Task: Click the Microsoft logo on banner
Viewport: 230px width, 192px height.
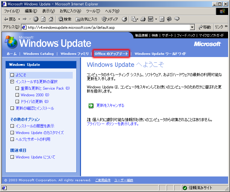Action: click(207, 44)
